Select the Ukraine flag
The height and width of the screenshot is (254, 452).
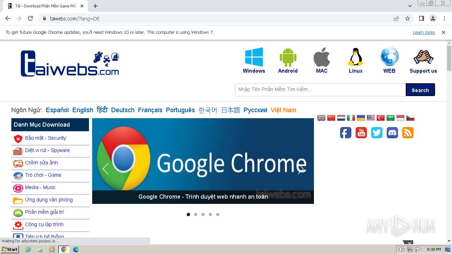361,118
